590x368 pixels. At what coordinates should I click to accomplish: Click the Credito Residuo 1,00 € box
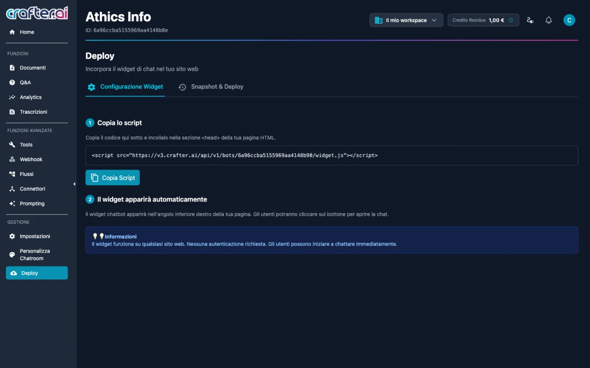point(483,20)
